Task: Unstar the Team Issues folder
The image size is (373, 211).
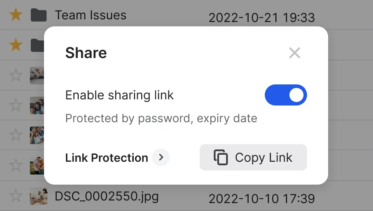Action: tap(16, 15)
